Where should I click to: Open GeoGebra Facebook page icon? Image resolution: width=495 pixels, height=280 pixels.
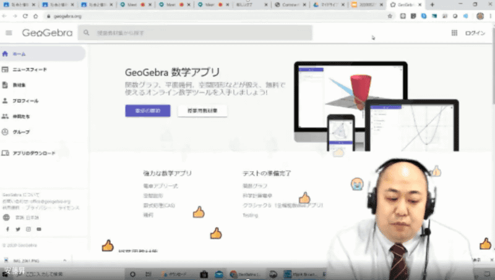7,229
